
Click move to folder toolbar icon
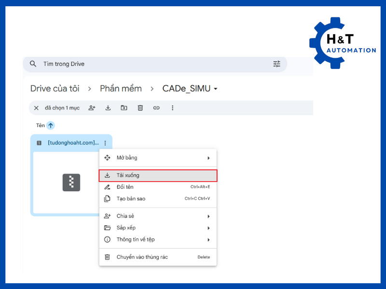[124, 108]
